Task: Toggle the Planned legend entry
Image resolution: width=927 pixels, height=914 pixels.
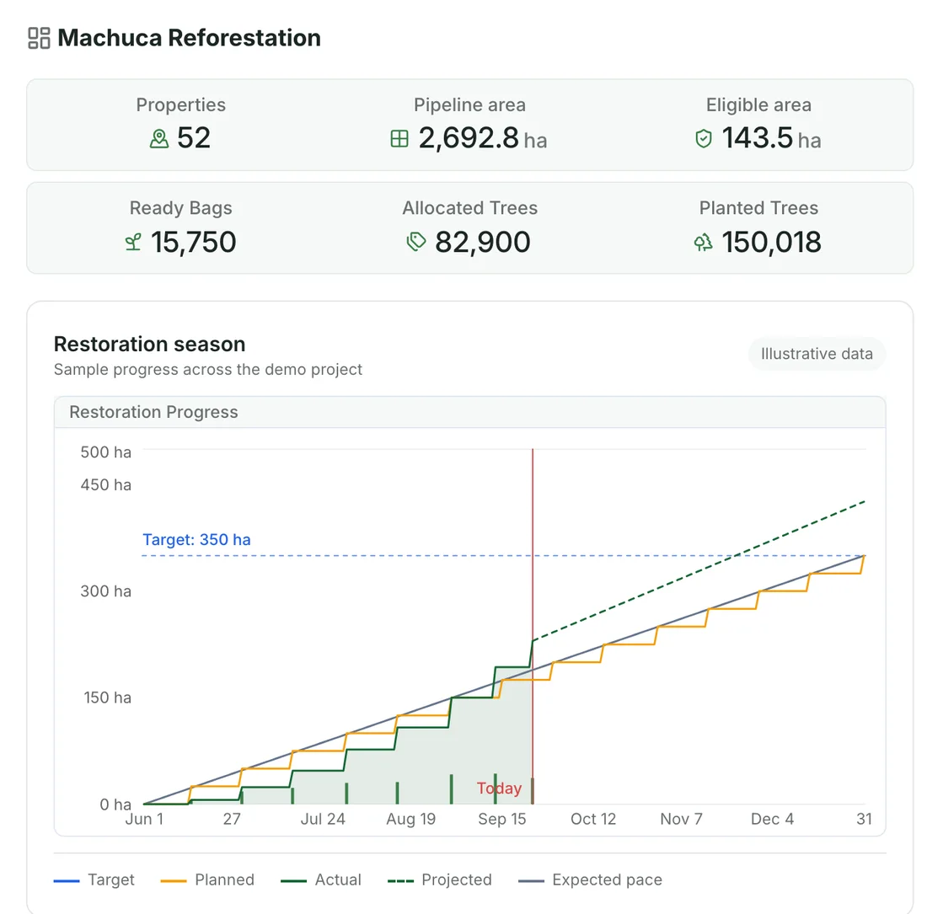Action: [x=207, y=879]
